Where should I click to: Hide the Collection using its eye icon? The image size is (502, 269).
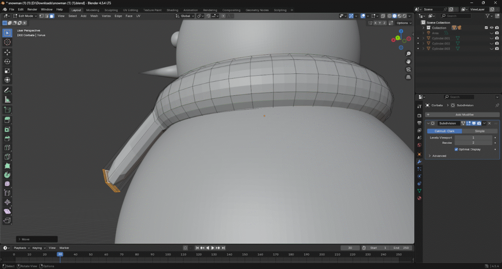pyautogui.click(x=491, y=28)
